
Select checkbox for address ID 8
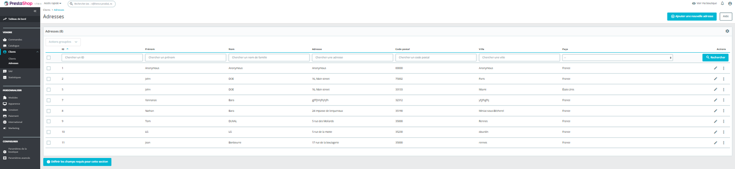point(49,110)
